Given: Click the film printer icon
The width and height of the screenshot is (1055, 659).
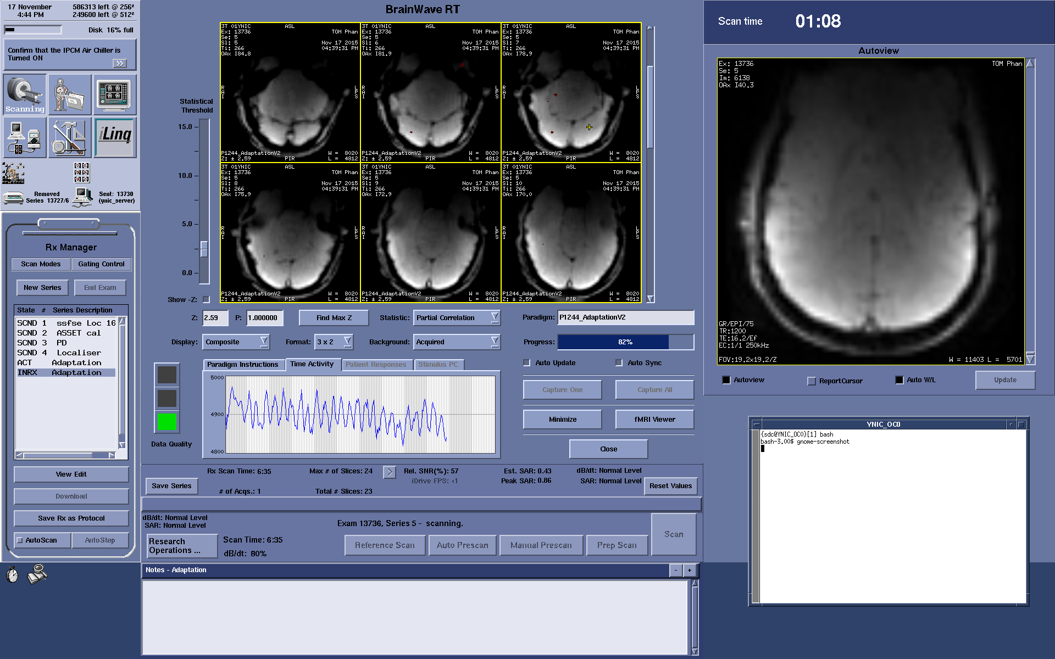Looking at the screenshot, I should [13, 198].
